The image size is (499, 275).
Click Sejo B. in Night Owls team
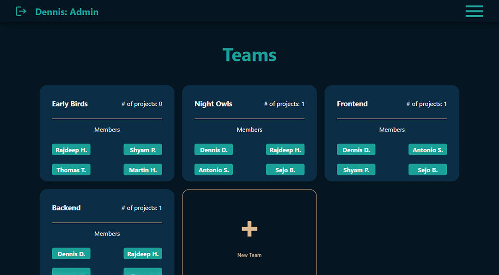(285, 170)
